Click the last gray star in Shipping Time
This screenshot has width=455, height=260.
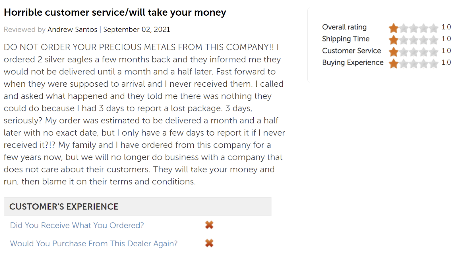tap(433, 40)
